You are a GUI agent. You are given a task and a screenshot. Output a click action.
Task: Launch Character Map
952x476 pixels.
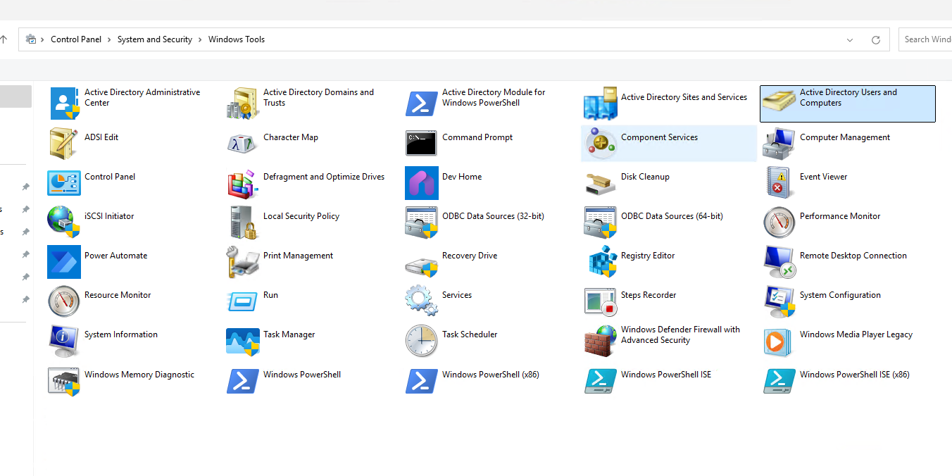point(289,137)
